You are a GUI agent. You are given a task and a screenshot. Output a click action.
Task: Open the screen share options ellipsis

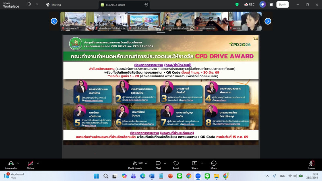[x=146, y=4]
